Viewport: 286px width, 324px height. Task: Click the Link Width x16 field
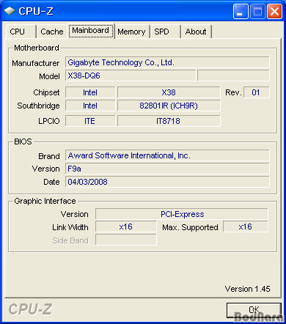(x=126, y=227)
